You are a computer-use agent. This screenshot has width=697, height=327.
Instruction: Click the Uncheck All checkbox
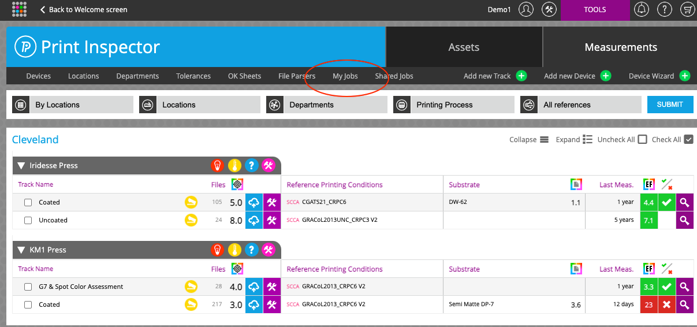pos(642,139)
